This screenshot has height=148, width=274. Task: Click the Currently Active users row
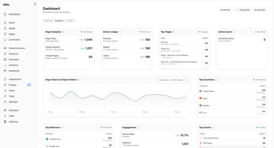242,40
